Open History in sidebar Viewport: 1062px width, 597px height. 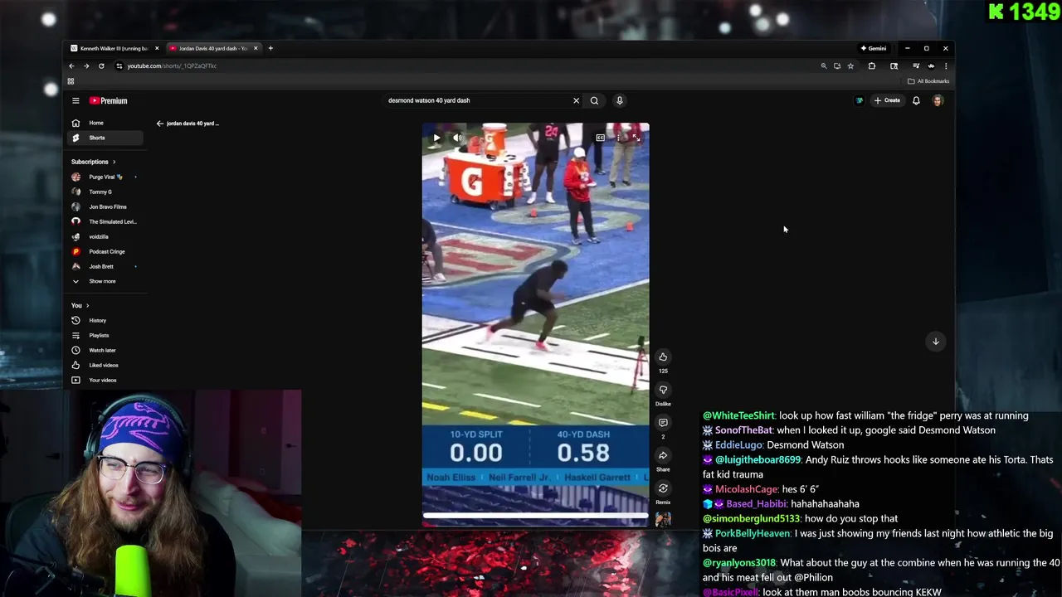(x=105, y=320)
